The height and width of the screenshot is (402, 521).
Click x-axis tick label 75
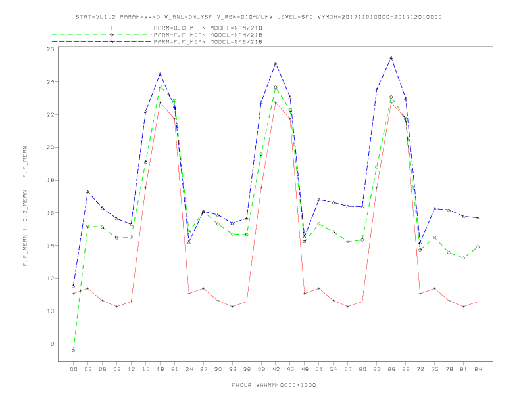click(435, 369)
